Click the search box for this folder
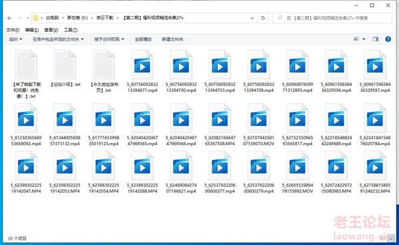This screenshot has width=399, height=245. click(332, 18)
